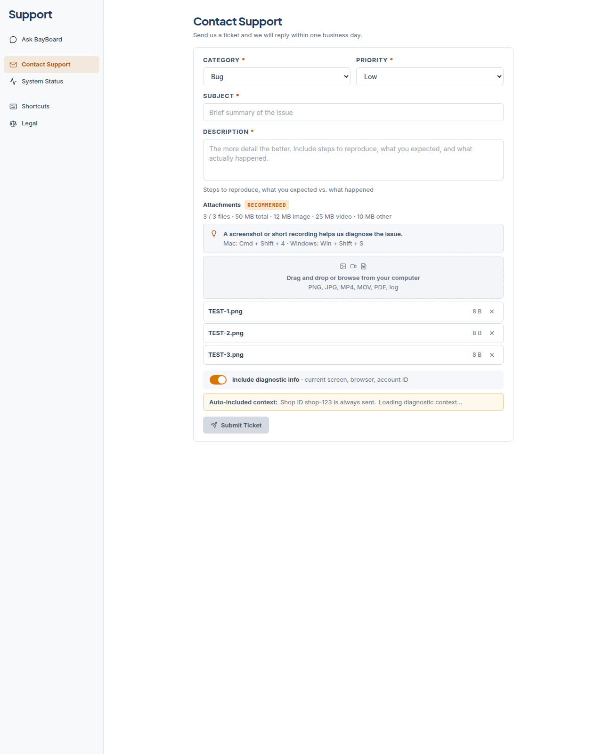Click the Contact Support envelope icon
The width and height of the screenshot is (603, 754).
[13, 65]
